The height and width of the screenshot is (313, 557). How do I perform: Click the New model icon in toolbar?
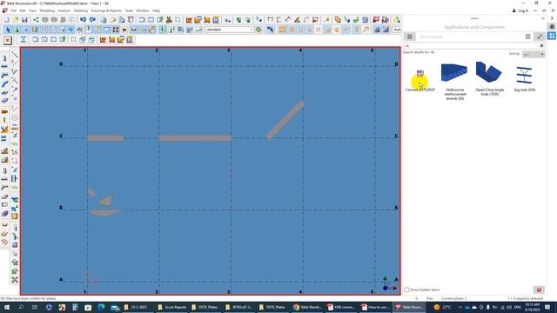(x=6, y=20)
